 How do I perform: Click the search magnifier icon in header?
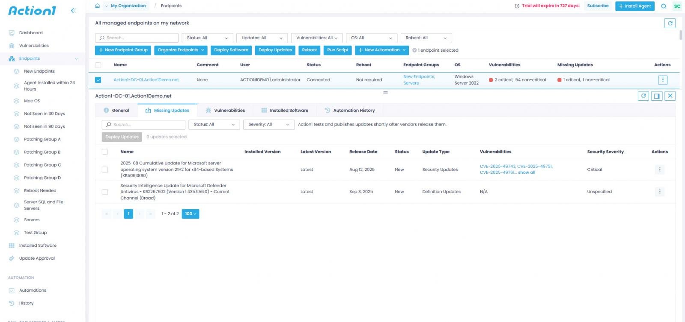pos(663,6)
